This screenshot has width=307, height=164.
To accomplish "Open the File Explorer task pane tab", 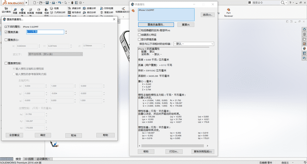I will click(304, 39).
